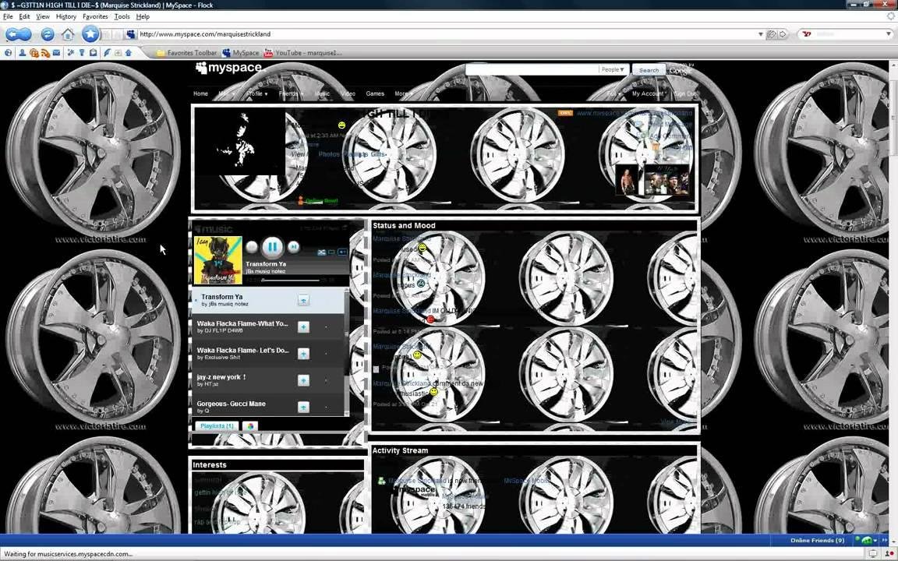Open the Video link in MySpace nav
This screenshot has width=898, height=561.
pos(348,93)
